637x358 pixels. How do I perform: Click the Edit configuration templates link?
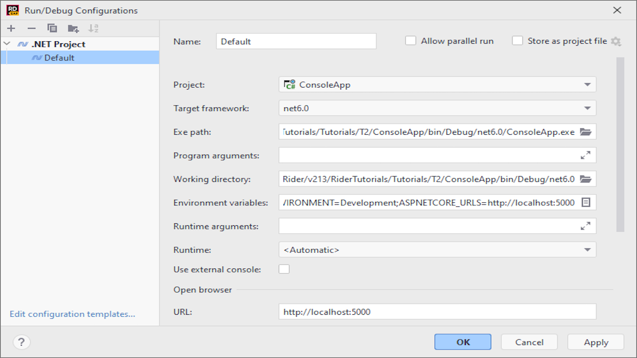pos(72,314)
